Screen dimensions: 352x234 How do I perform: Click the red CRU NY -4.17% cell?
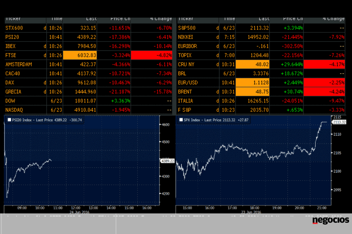(324, 64)
